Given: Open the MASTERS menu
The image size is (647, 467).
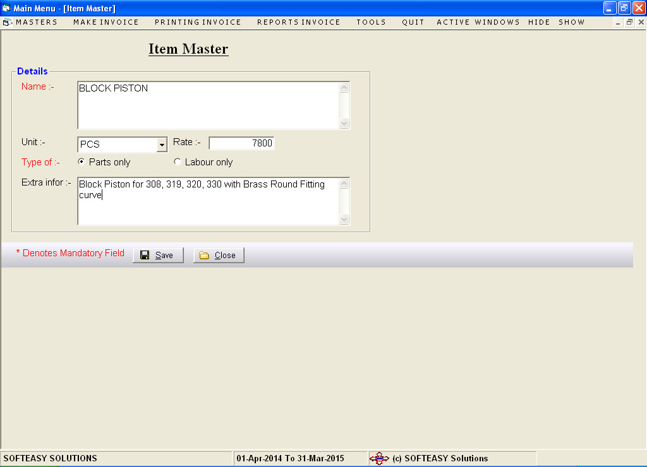Looking at the screenshot, I should click(x=37, y=22).
